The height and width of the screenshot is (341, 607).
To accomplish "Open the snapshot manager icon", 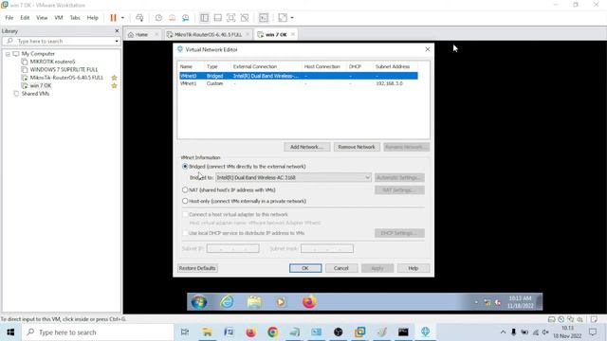I will tap(186, 18).
